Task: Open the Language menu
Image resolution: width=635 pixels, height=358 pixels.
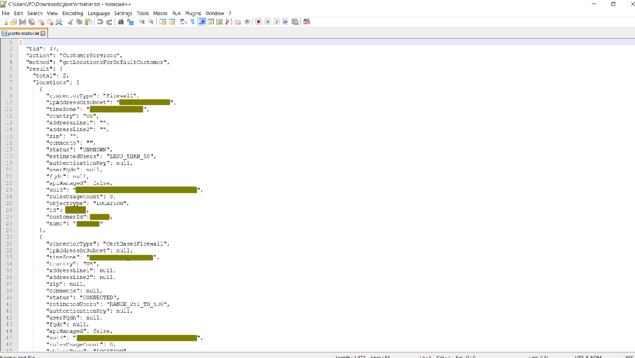Action: click(99, 14)
